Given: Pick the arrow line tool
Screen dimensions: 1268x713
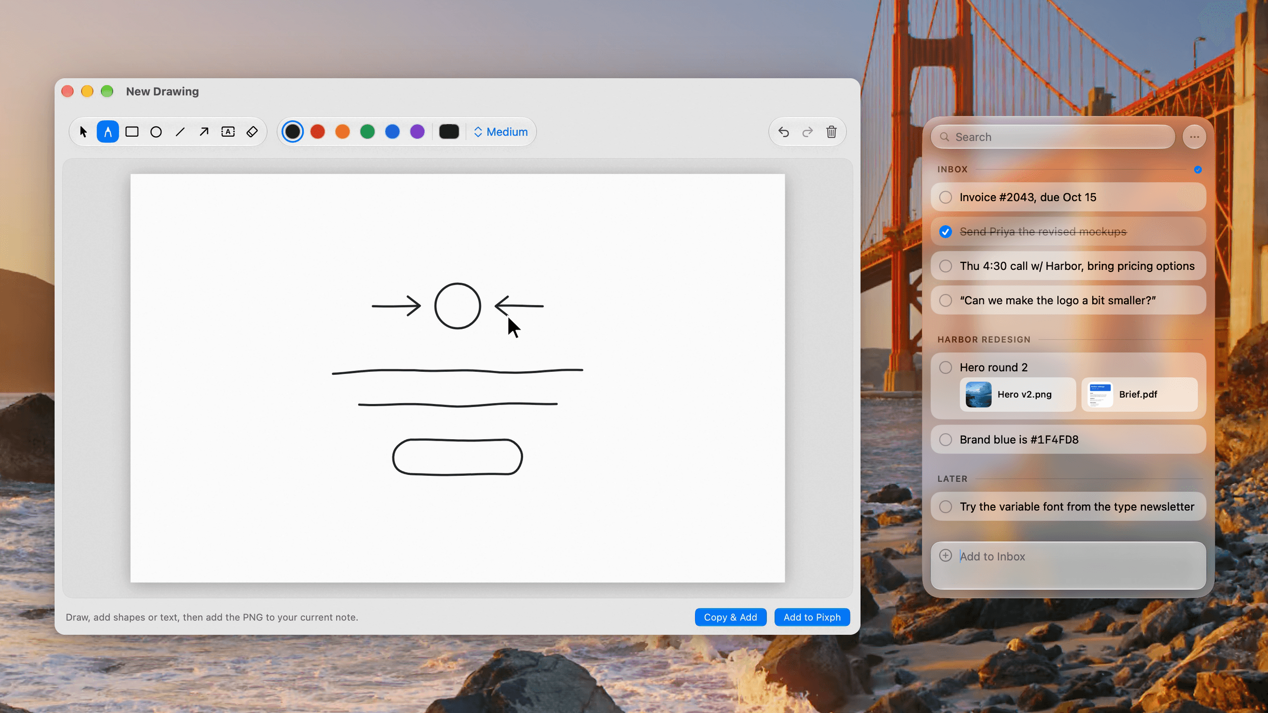Looking at the screenshot, I should point(204,132).
